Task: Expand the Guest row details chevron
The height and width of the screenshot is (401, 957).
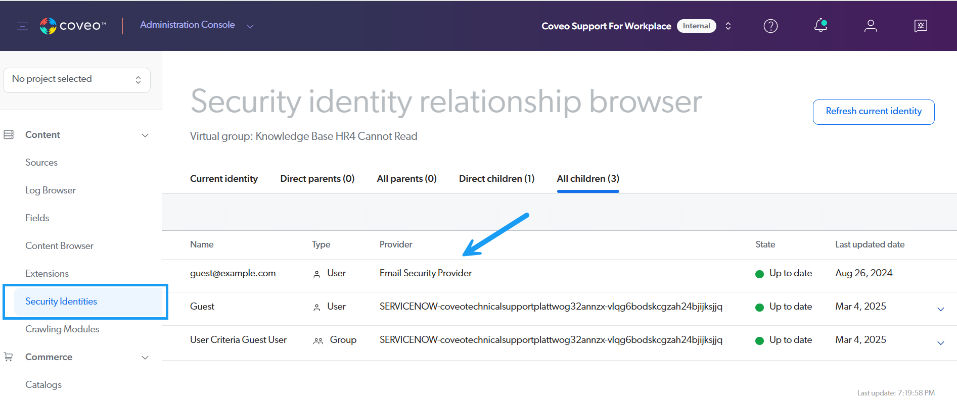Action: click(x=941, y=309)
